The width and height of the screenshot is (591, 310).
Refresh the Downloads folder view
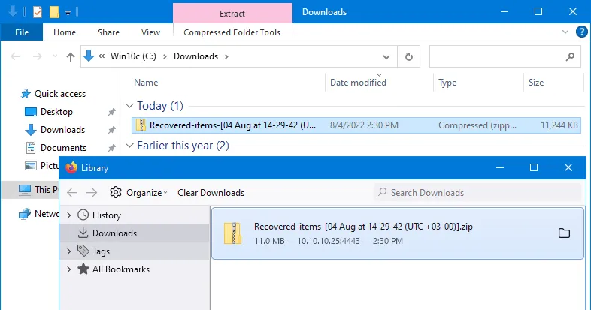point(408,56)
